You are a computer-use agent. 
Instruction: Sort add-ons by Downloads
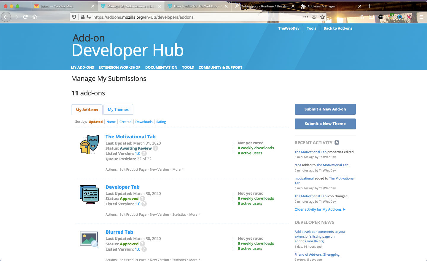[144, 122]
